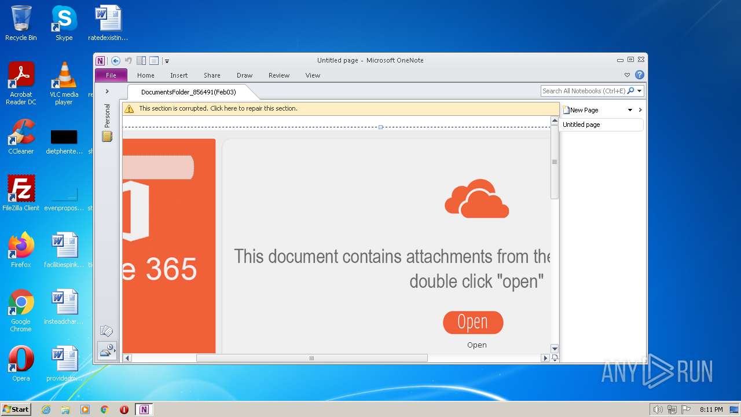Switch to the Draw ribbon tab
The width and height of the screenshot is (741, 417).
pos(245,75)
